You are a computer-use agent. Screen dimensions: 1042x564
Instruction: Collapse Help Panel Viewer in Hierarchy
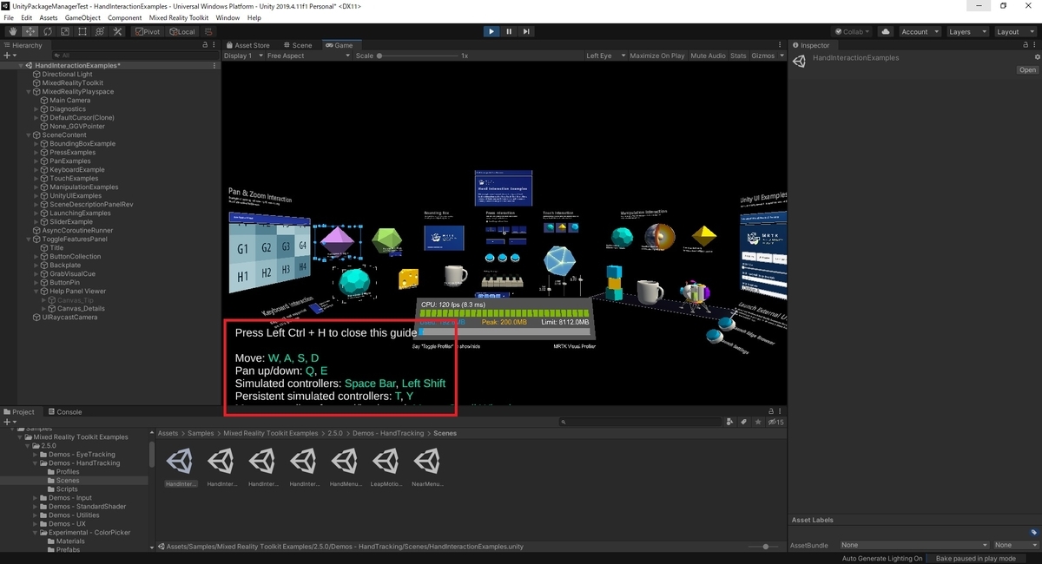[x=36, y=292]
